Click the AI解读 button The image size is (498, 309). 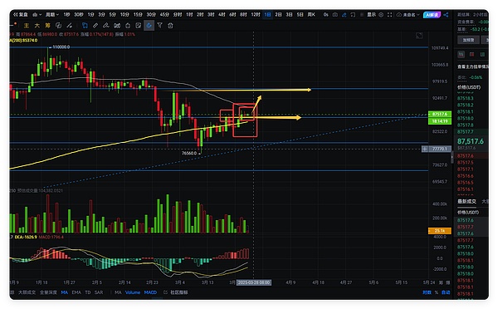click(432, 15)
